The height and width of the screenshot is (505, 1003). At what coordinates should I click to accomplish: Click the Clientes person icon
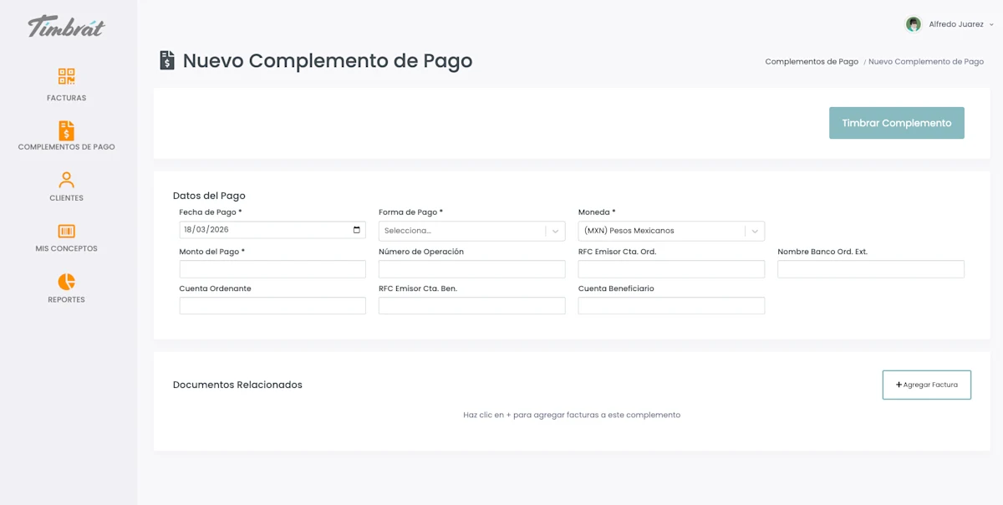point(66,180)
